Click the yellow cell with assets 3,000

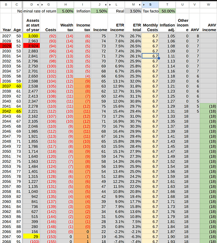pos(32,36)
